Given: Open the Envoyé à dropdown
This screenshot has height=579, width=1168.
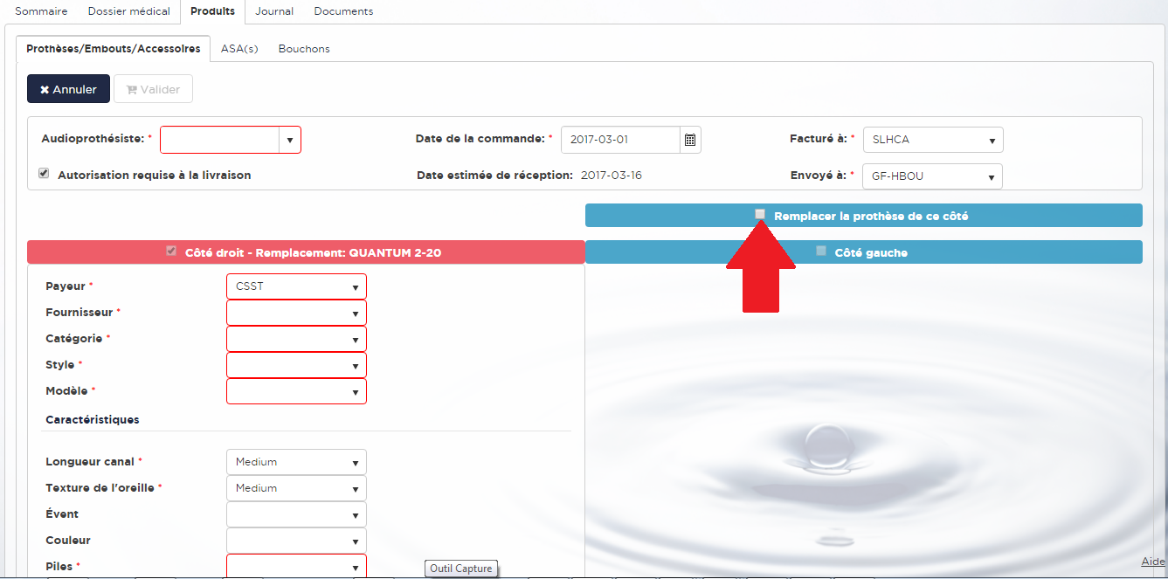Looking at the screenshot, I should click(x=931, y=176).
